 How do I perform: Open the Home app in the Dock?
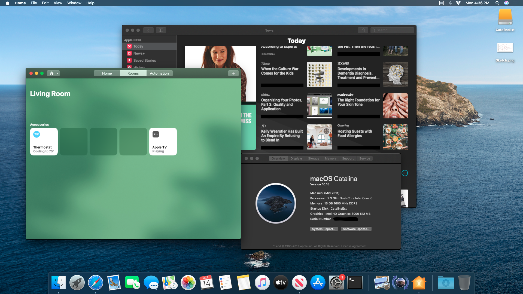pyautogui.click(x=419, y=283)
